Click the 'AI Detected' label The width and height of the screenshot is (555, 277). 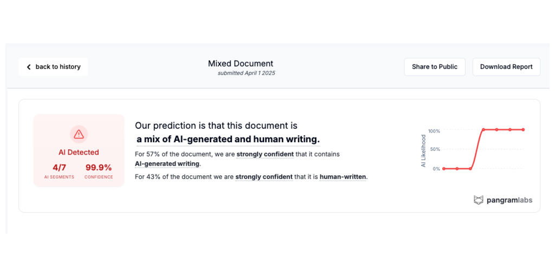79,153
